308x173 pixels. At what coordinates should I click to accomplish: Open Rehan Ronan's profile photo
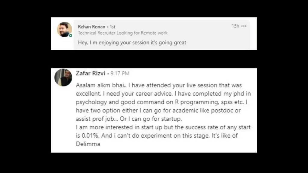tap(64, 29)
